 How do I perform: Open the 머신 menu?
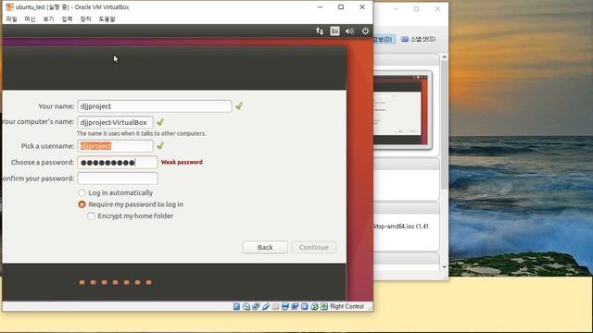pos(30,18)
